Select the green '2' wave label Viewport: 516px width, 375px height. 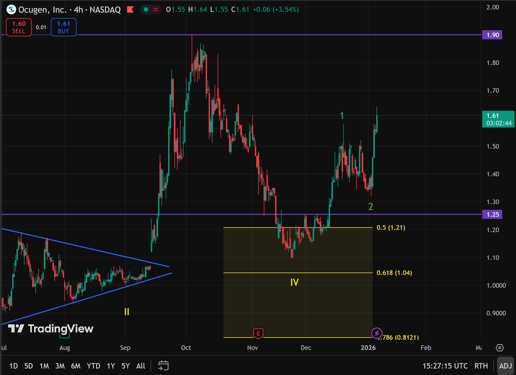(371, 207)
